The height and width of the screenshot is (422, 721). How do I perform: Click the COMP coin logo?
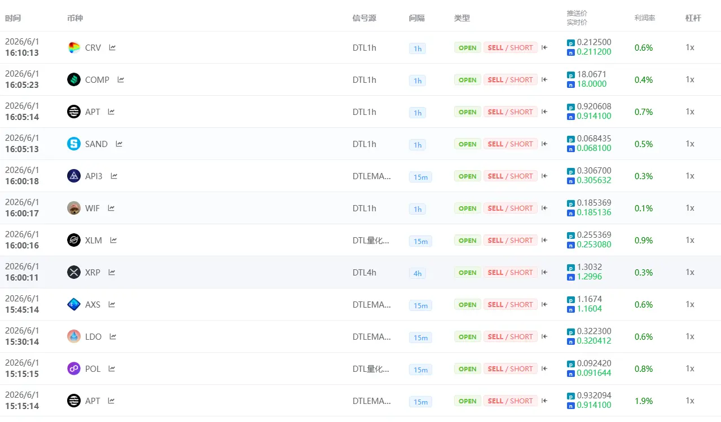(x=74, y=80)
